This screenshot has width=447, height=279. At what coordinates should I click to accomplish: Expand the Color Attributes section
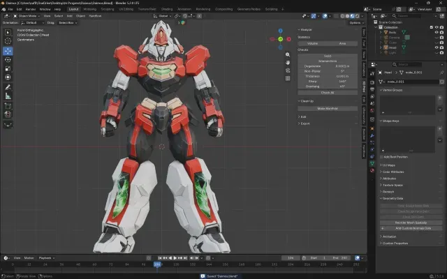[392, 172]
